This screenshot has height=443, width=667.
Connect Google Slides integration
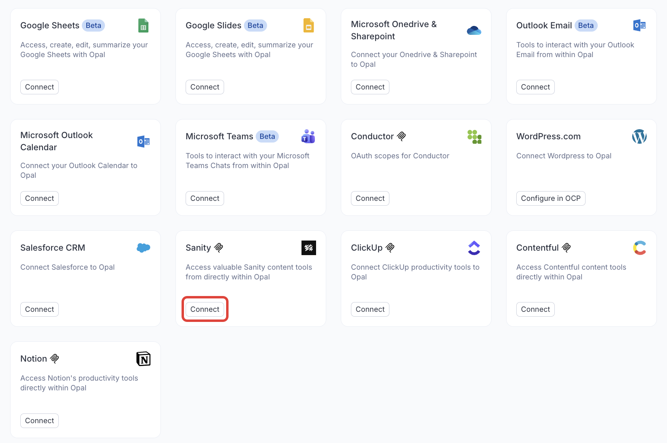pos(205,87)
